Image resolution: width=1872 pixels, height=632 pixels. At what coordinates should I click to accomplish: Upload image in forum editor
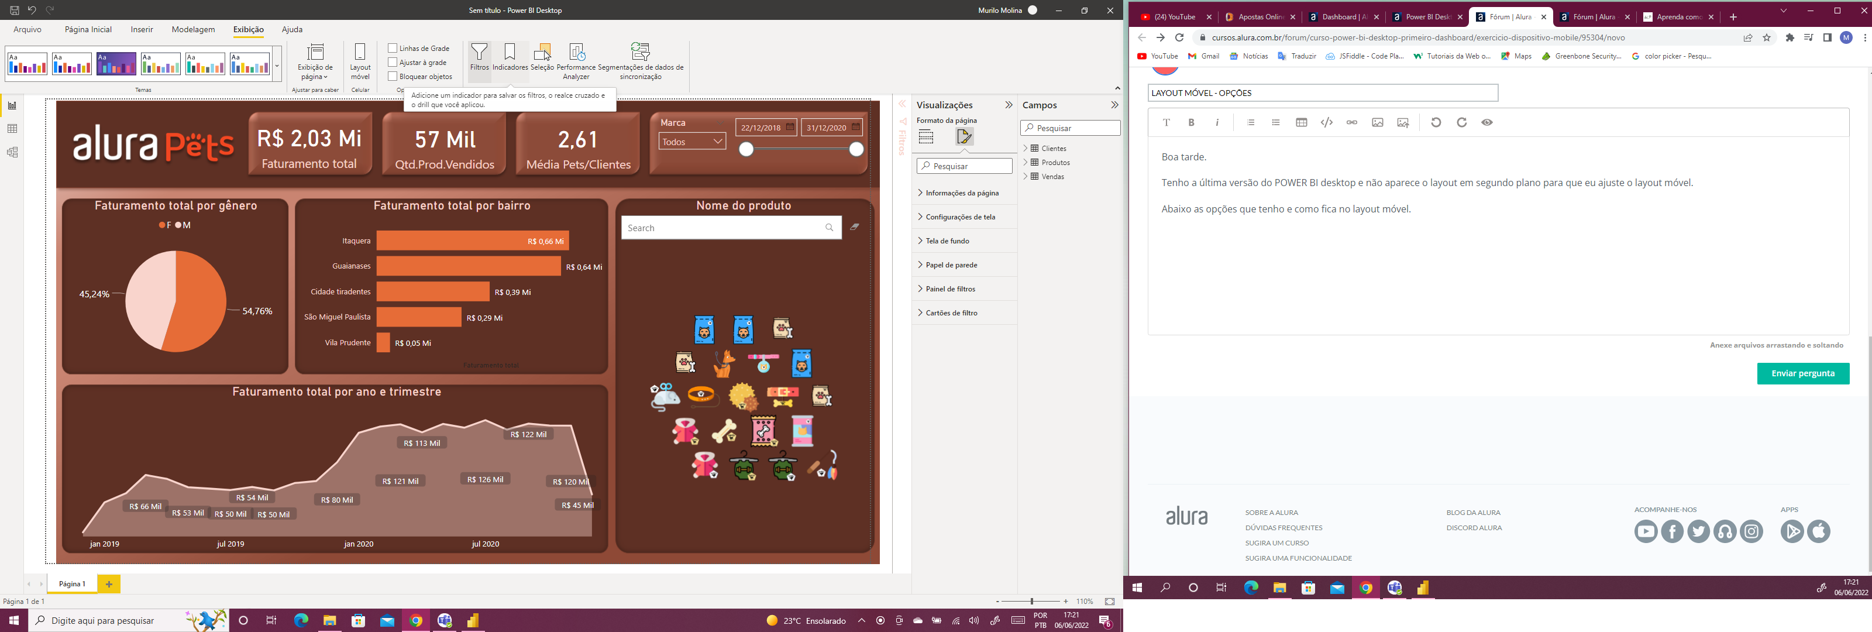[1403, 122]
